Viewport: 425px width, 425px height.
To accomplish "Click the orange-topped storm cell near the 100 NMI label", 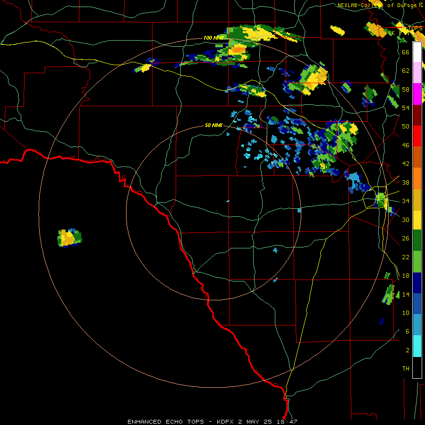I will 238,50.
